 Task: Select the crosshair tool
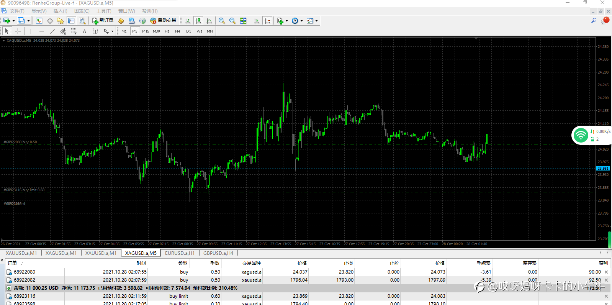(18, 31)
